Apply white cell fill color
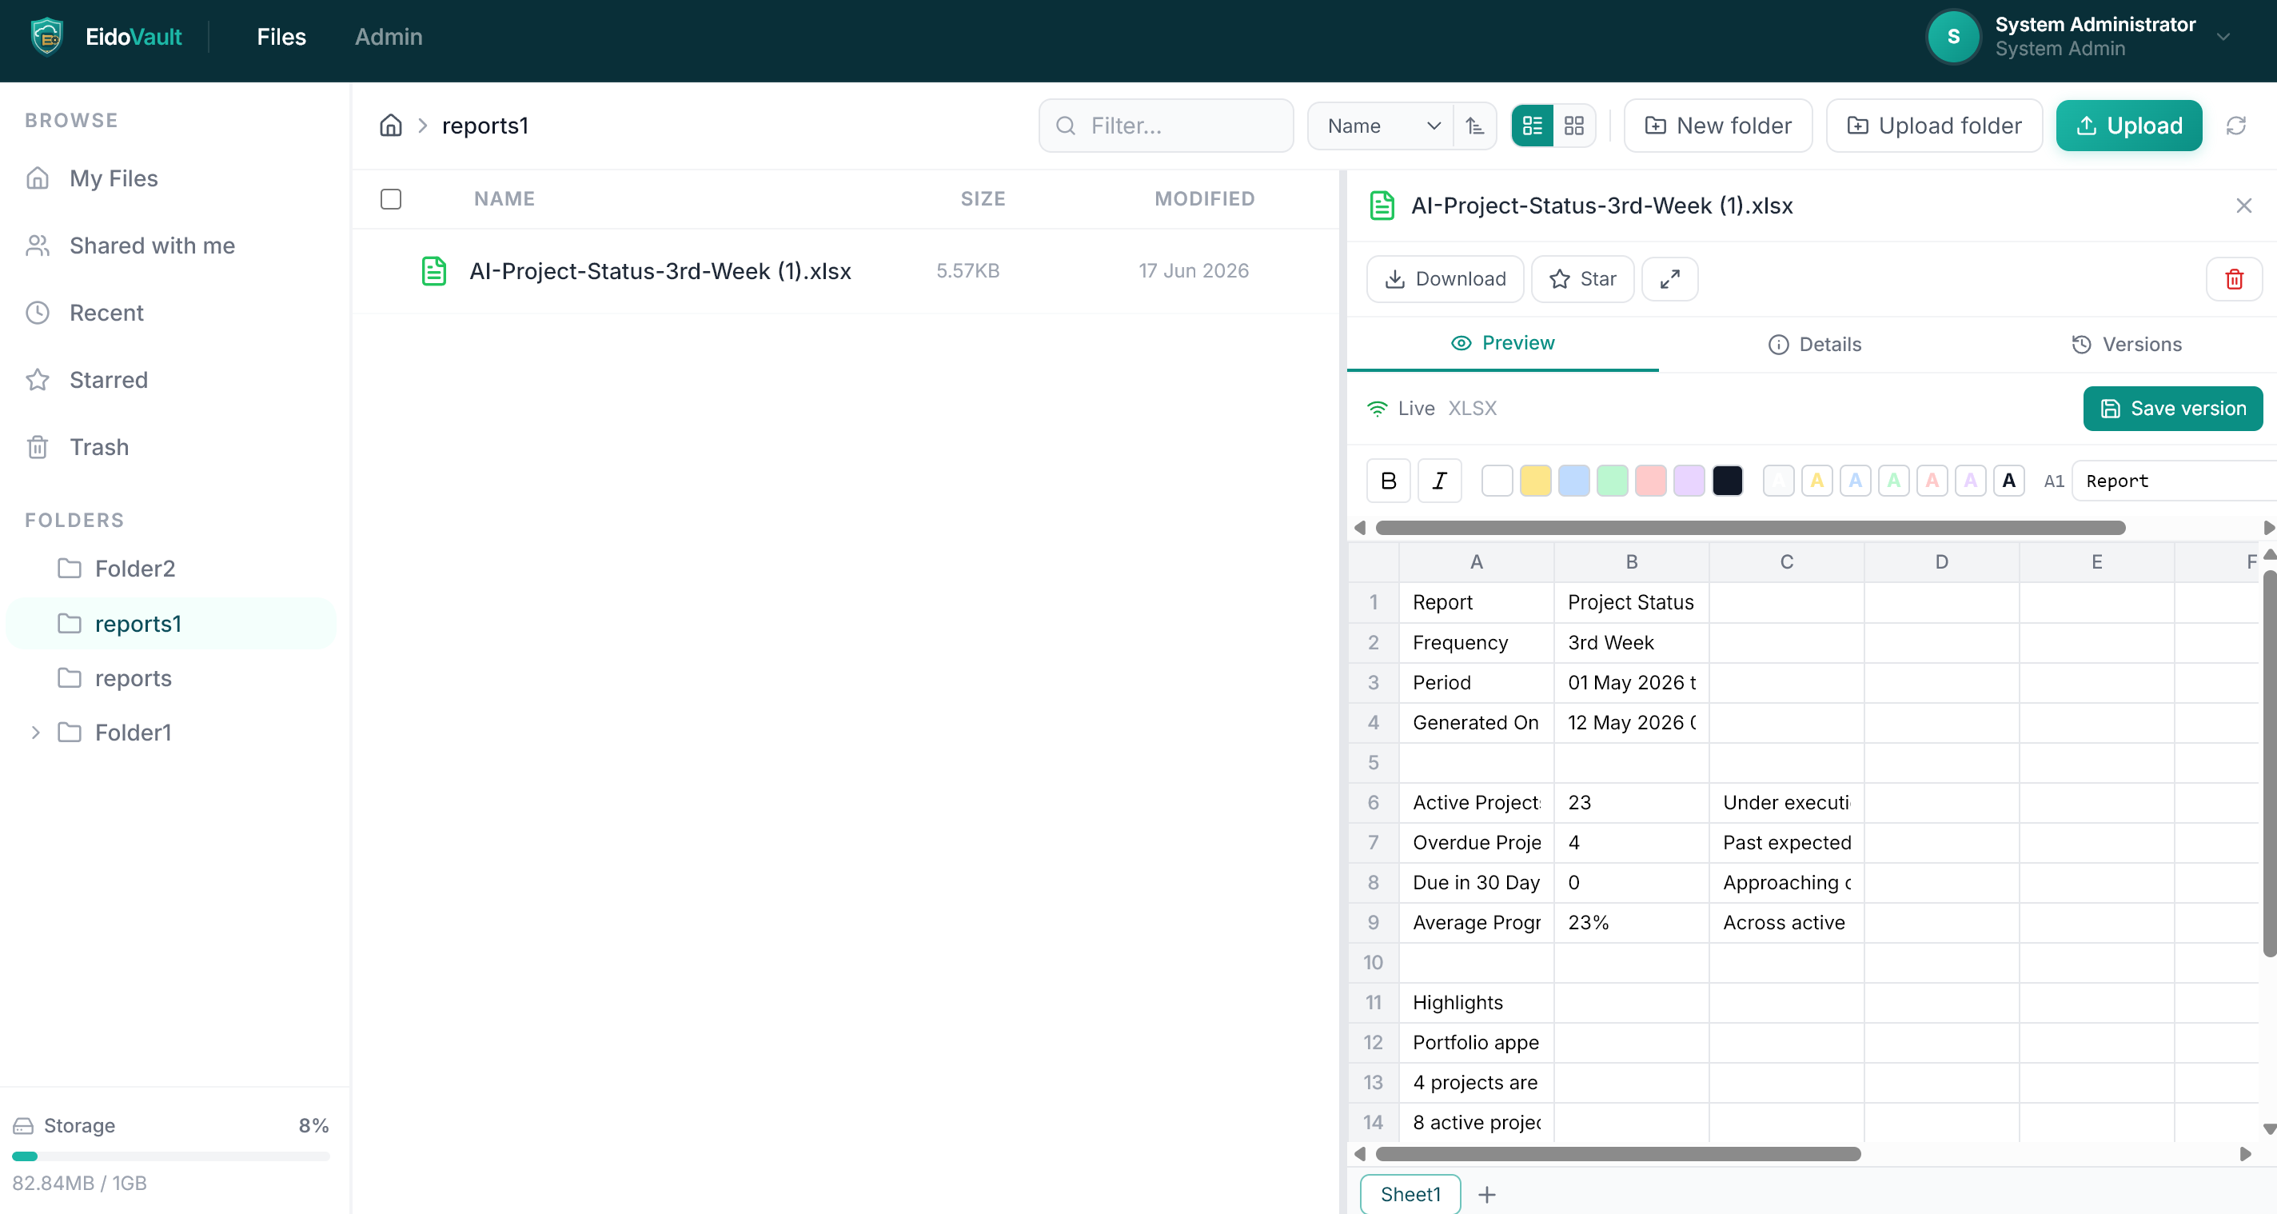The image size is (2277, 1214). click(x=1497, y=481)
